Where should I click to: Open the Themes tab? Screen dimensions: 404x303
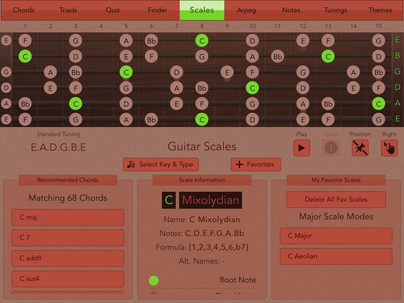click(380, 10)
